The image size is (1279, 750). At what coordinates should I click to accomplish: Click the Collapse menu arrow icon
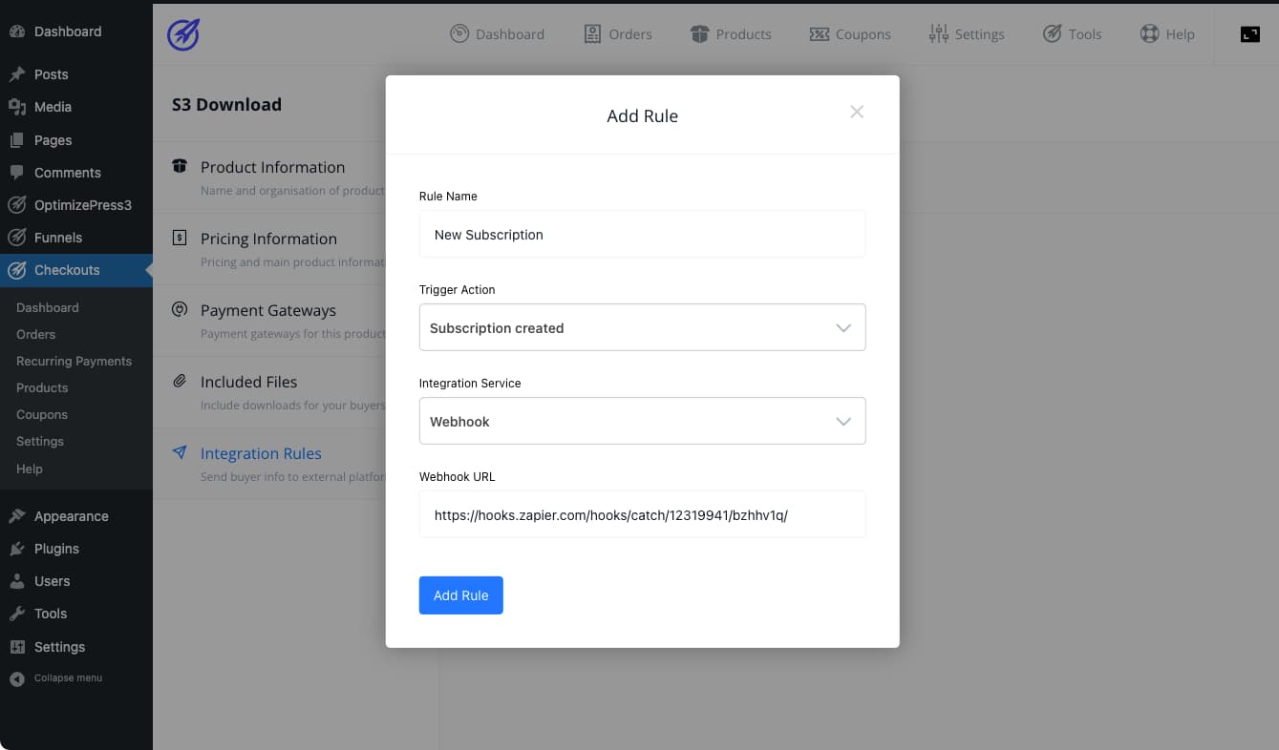tap(17, 678)
